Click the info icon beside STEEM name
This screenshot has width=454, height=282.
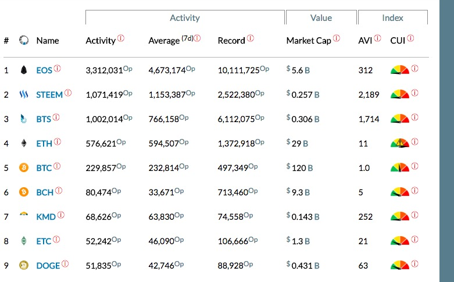point(68,92)
